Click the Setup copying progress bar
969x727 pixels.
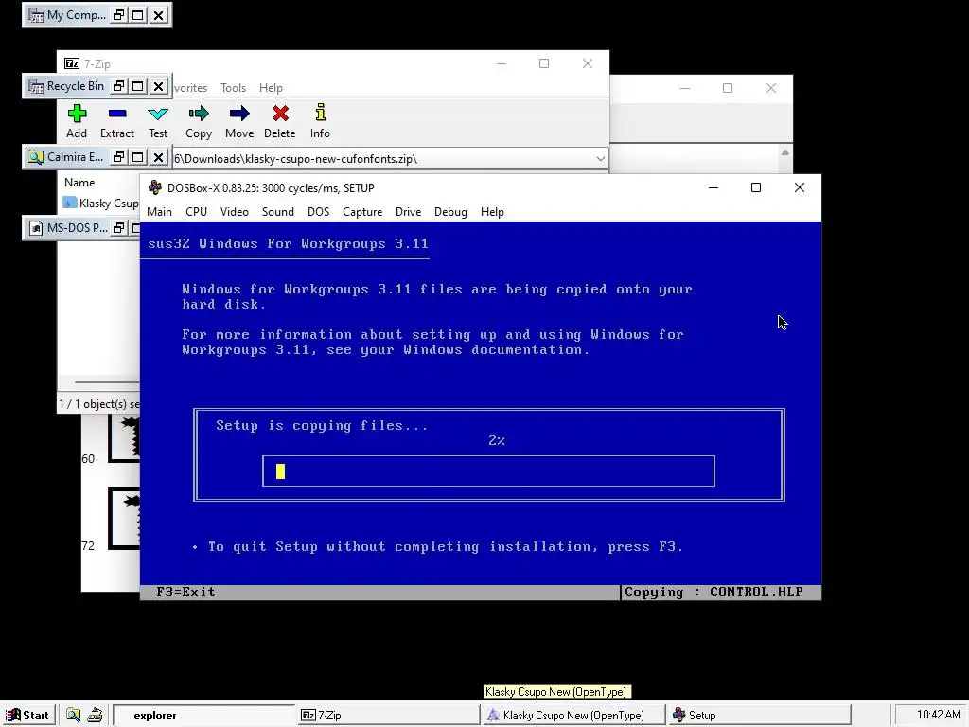point(488,471)
